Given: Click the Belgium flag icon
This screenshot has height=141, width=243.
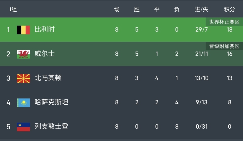Looking at the screenshot, I should (x=23, y=30).
